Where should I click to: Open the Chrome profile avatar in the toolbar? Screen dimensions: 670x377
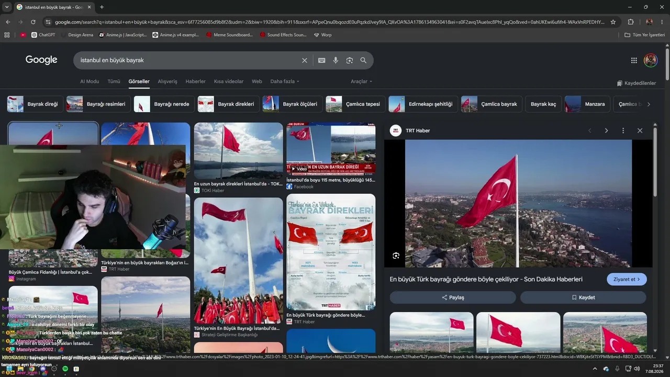tap(649, 22)
